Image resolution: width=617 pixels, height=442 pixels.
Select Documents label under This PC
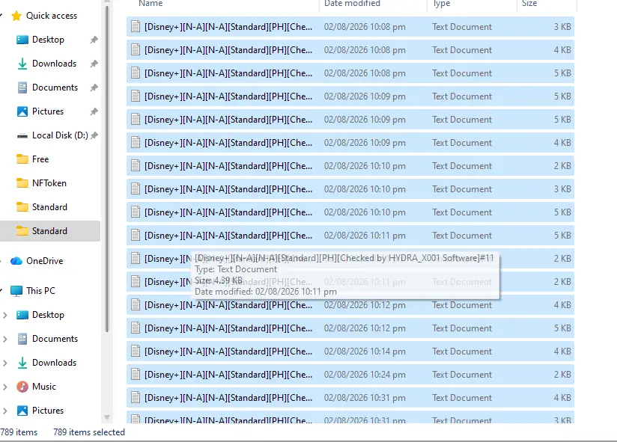click(55, 339)
